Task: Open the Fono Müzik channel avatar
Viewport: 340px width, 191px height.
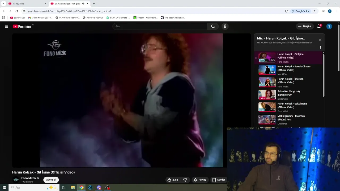Action: (x=16, y=180)
